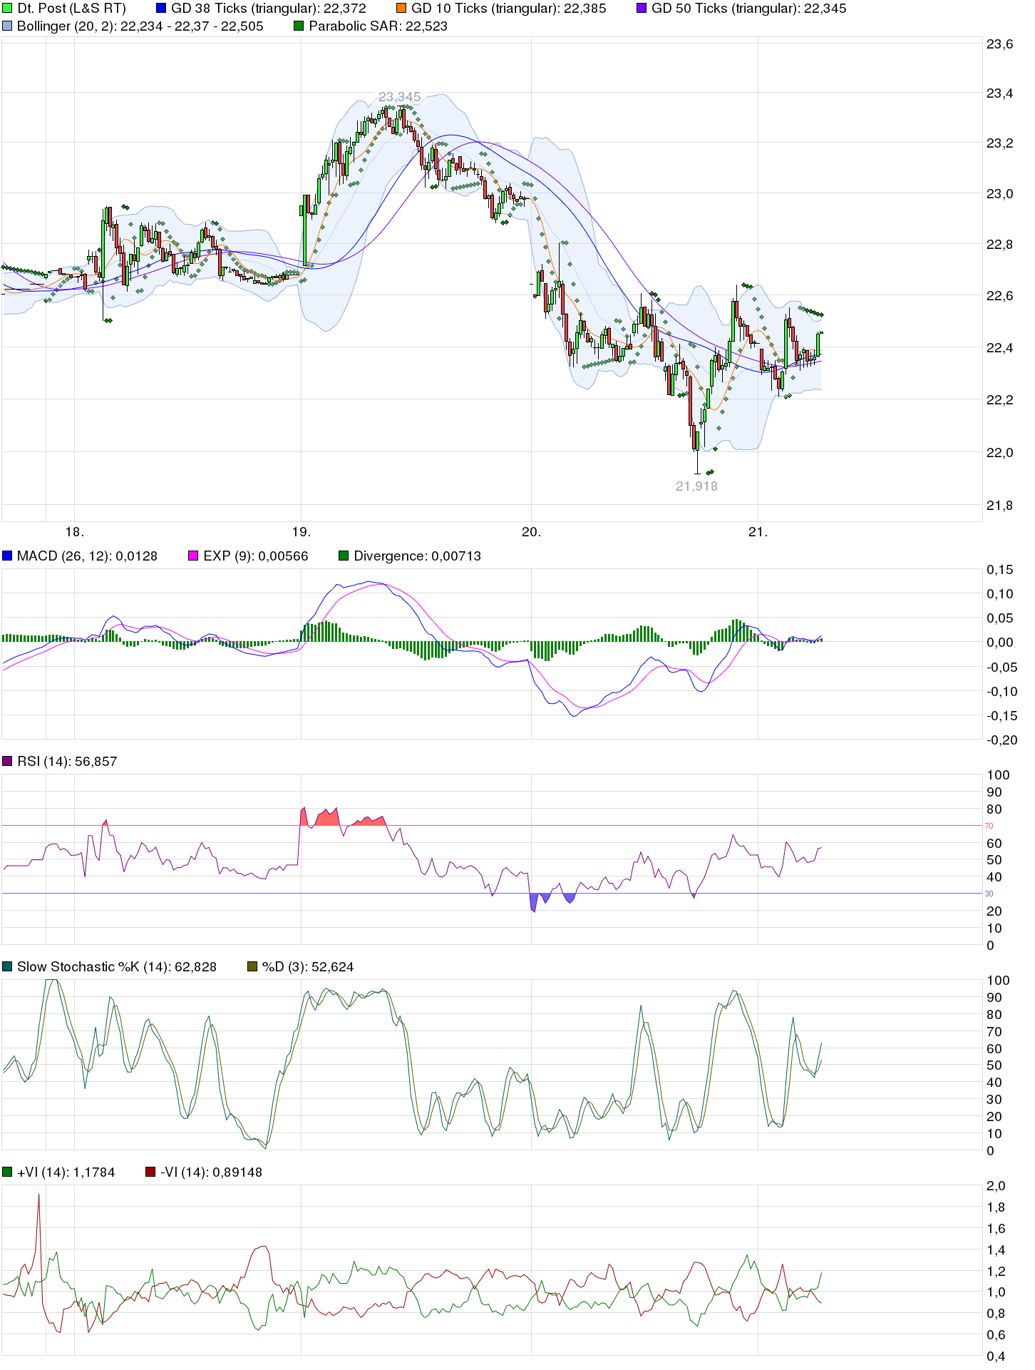Click 'GD 50 Ticks (triangular): 22,345' text
1035x1370 pixels.
pos(749,9)
